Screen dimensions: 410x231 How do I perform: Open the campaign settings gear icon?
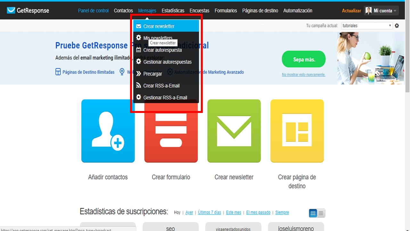[397, 26]
